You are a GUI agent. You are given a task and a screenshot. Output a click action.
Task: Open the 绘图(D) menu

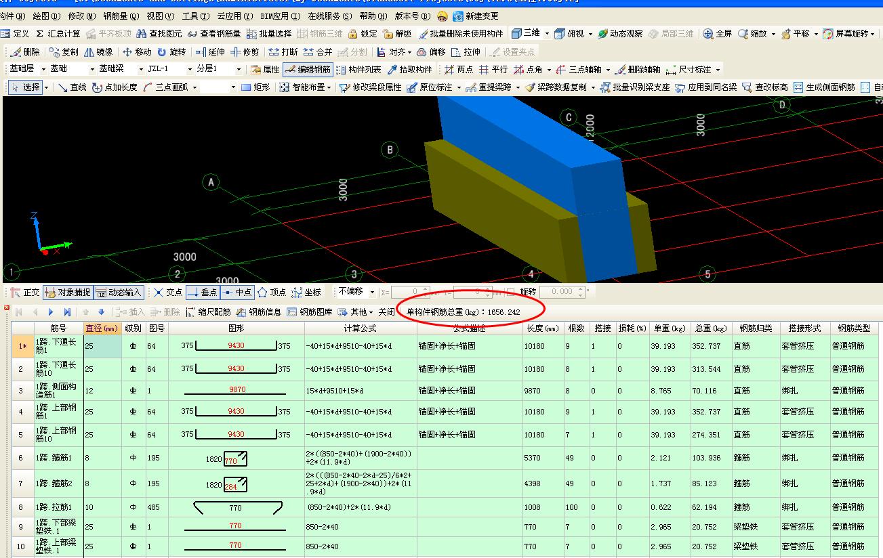point(46,16)
